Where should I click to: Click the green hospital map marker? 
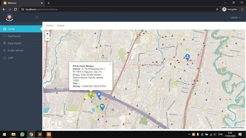(91, 95)
